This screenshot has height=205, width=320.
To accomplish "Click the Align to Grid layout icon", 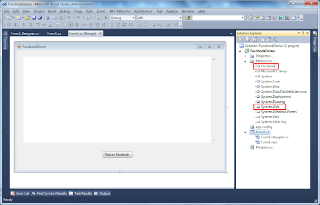I will (x=9, y=25).
